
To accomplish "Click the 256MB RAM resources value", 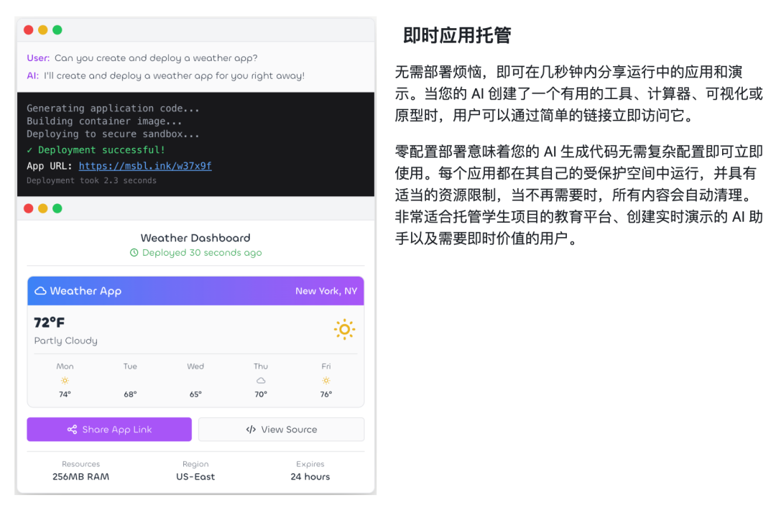I will [80, 477].
